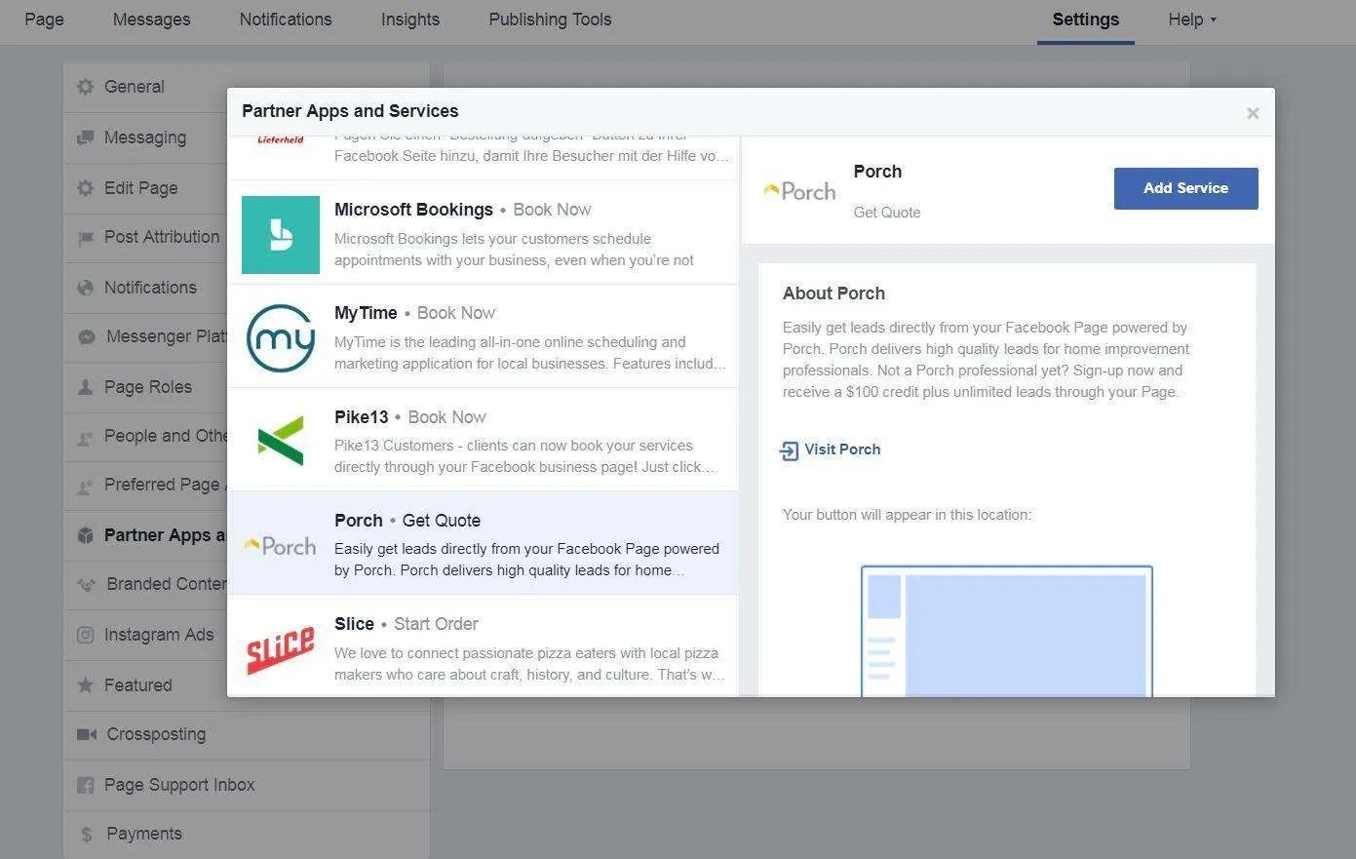Click the Microsoft Bookings teal logo

coord(281,235)
